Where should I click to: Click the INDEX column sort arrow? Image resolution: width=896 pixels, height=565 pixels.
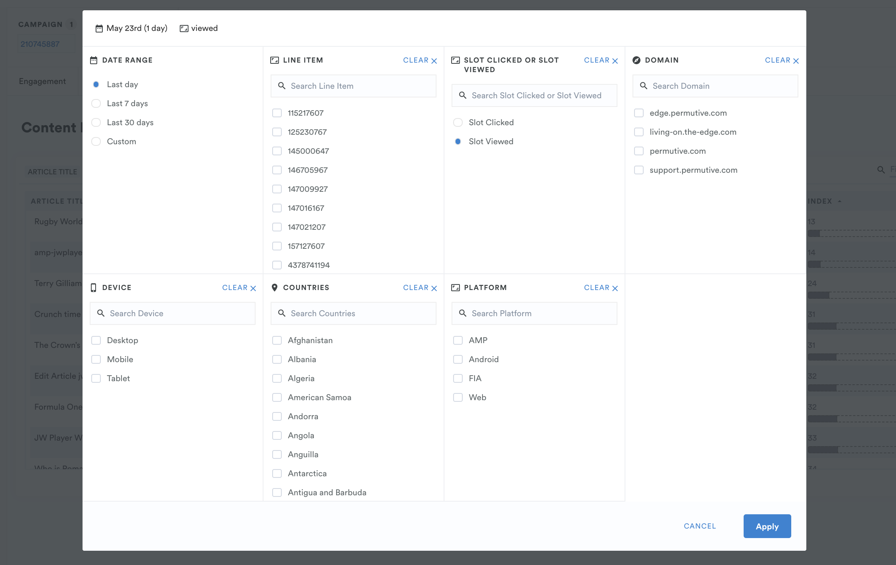tap(840, 201)
